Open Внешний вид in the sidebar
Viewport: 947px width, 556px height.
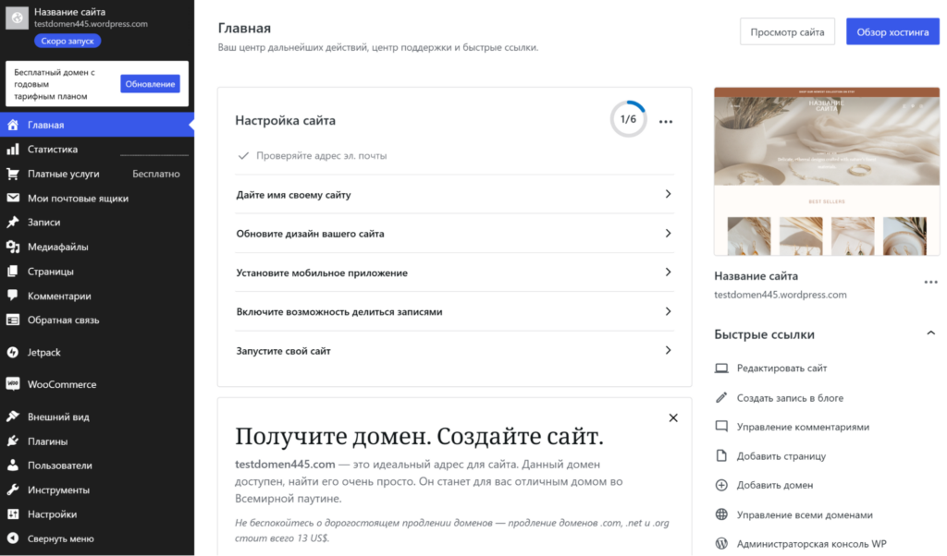pyautogui.click(x=97, y=417)
